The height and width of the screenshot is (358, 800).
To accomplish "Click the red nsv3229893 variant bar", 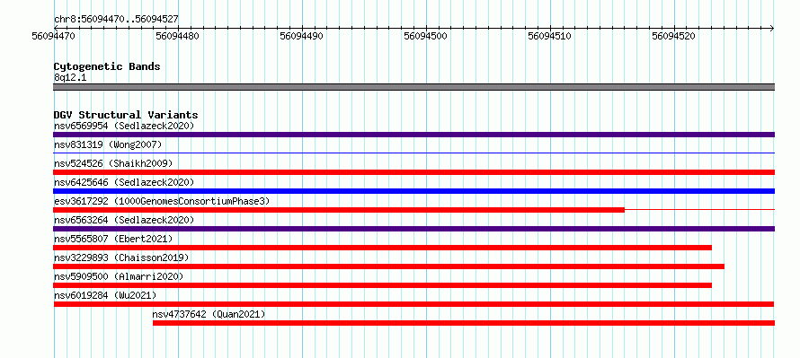I will 389,266.
